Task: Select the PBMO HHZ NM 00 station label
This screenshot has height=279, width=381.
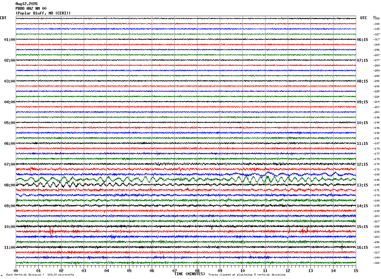Action: click(x=31, y=9)
